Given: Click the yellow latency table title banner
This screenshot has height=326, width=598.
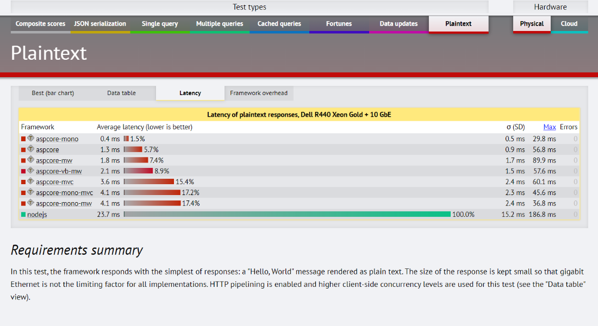Looking at the screenshot, I should 299,115.
